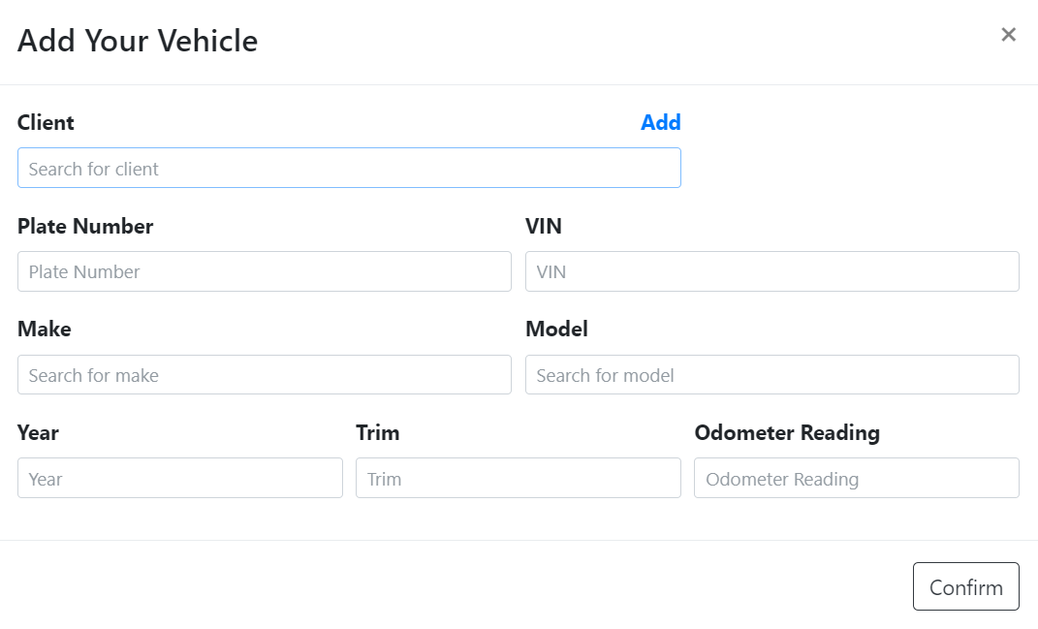The image size is (1038, 629).
Task: Click the Trim input field
Action: [518, 478]
